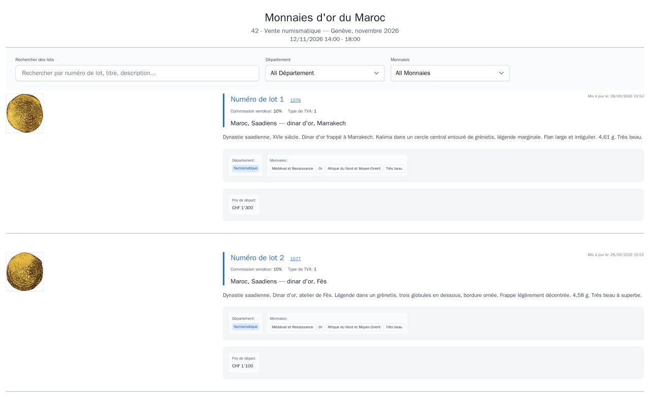Image resolution: width=650 pixels, height=406 pixels.
Task: Follow link 1577 next to lot 2
Action: point(296,259)
